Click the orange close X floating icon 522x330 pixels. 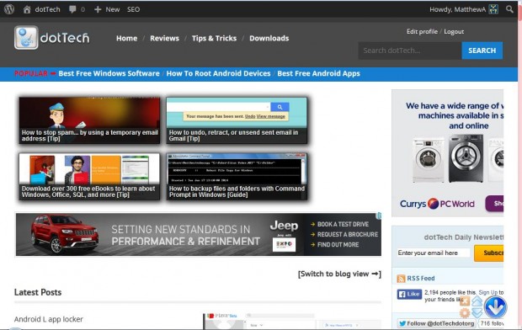tap(465, 301)
